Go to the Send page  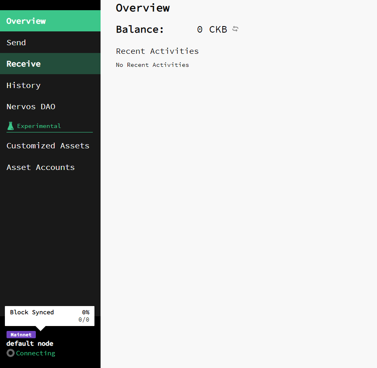pos(50,42)
